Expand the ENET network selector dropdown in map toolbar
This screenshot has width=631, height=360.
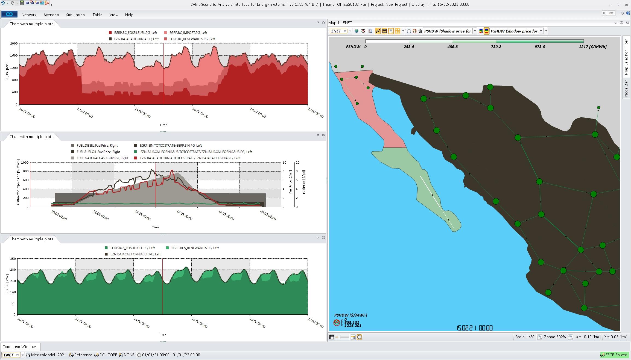tap(350, 31)
